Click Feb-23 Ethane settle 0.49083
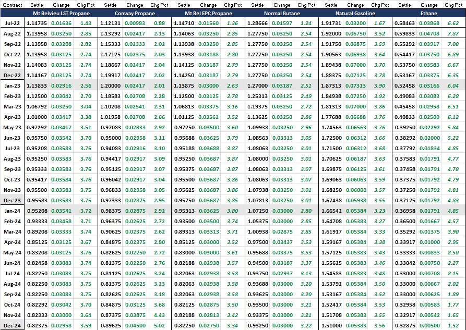This screenshot has width=466, height=330. tap(404, 96)
